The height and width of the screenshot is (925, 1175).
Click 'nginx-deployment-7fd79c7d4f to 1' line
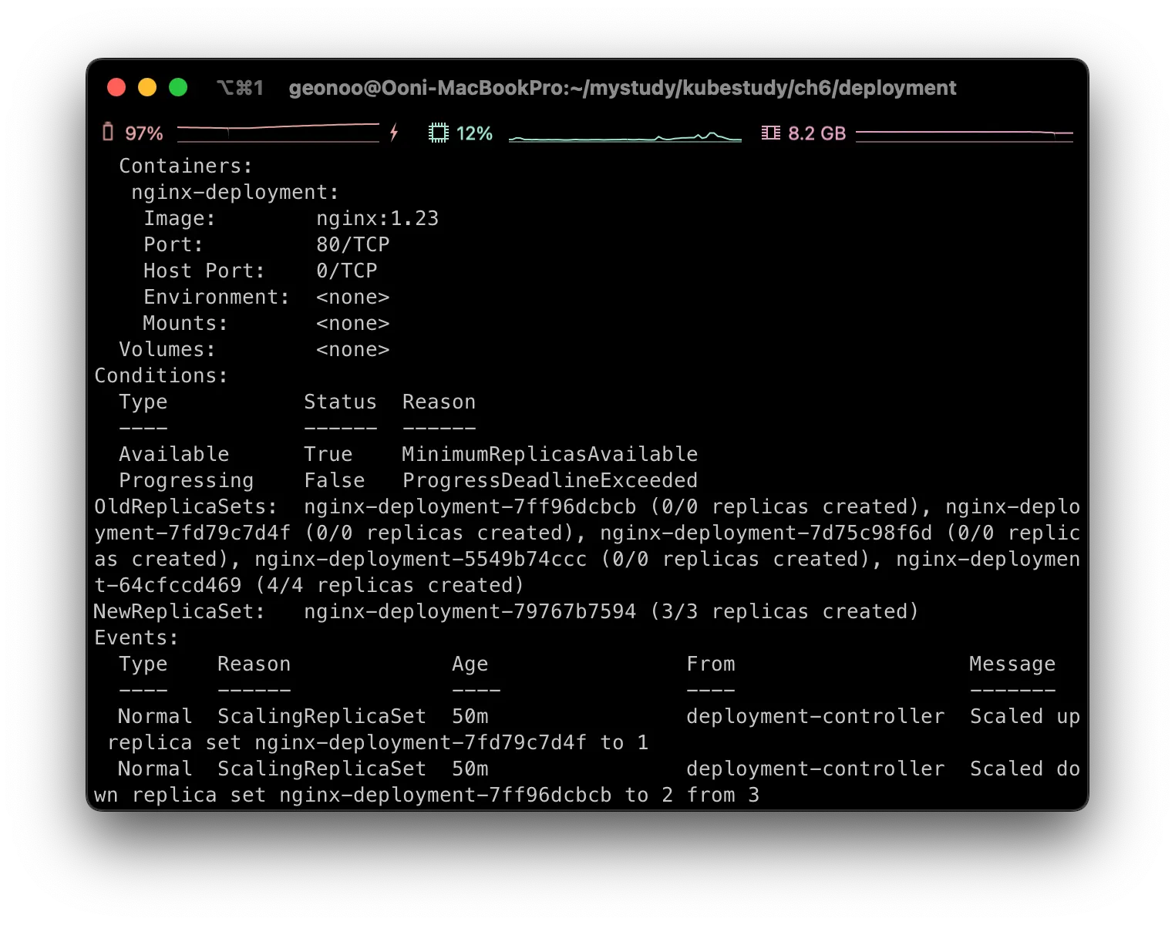[451, 742]
